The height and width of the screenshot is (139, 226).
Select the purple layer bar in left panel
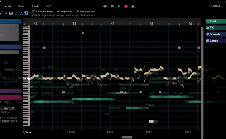11,91
